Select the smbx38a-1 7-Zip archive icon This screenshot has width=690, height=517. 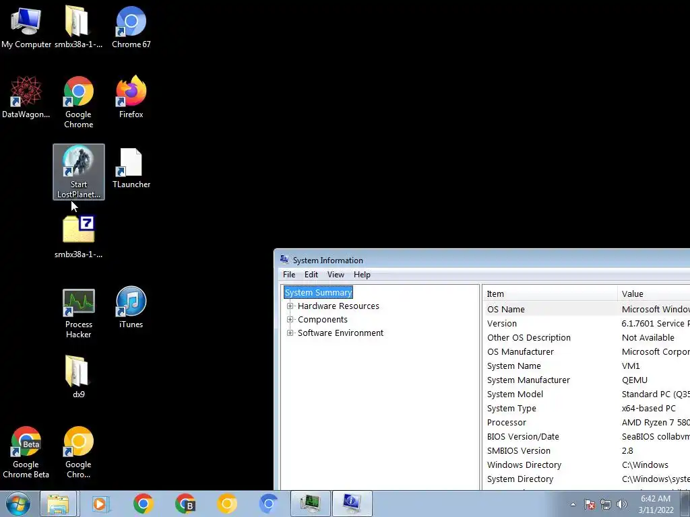[78, 236]
